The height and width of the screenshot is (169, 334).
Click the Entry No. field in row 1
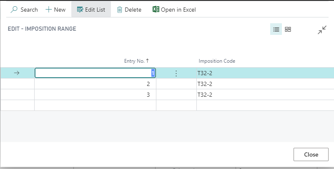(x=95, y=73)
